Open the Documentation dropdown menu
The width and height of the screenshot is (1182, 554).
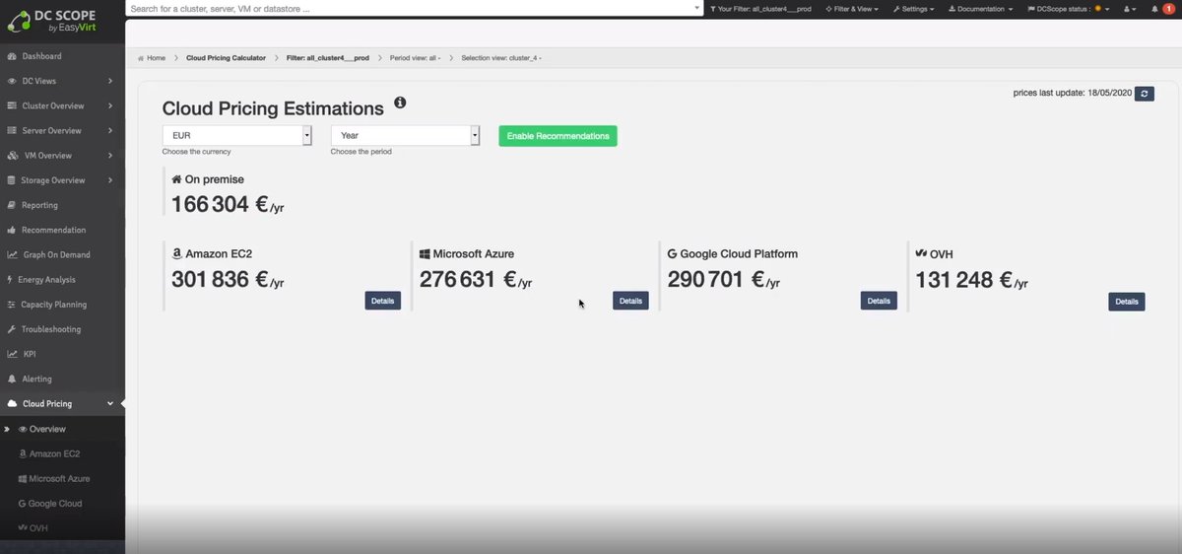click(980, 9)
